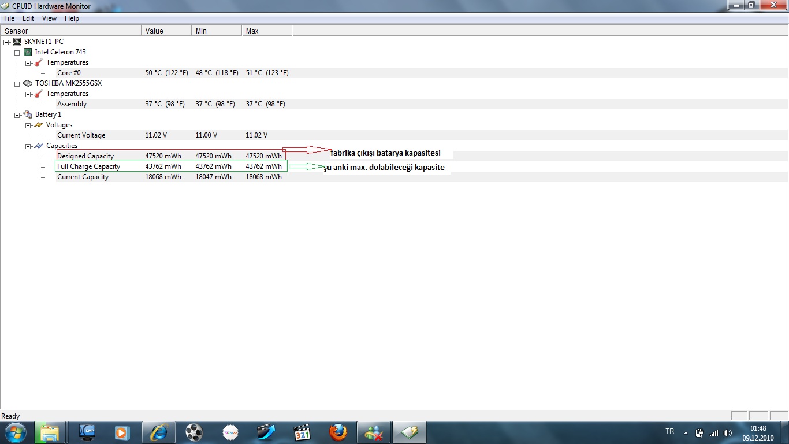The image size is (789, 444).
Task: Open KMPlayer from the taskbar
Action: (88, 432)
